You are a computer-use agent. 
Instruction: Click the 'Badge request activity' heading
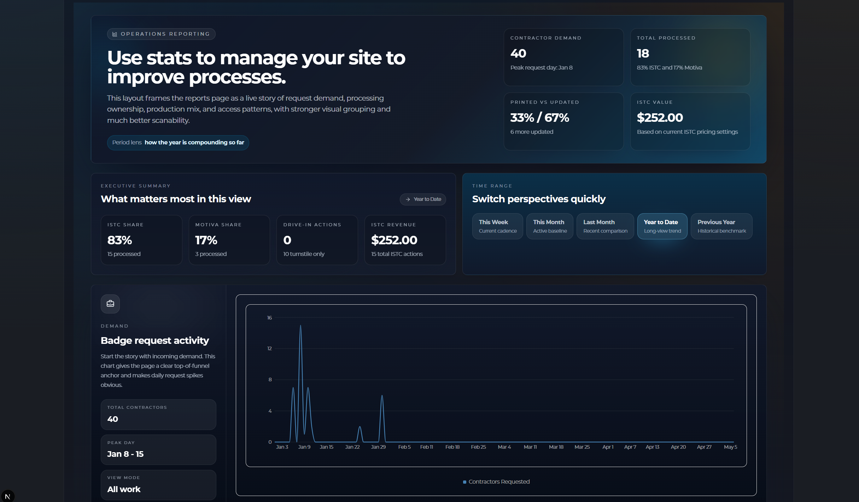155,341
